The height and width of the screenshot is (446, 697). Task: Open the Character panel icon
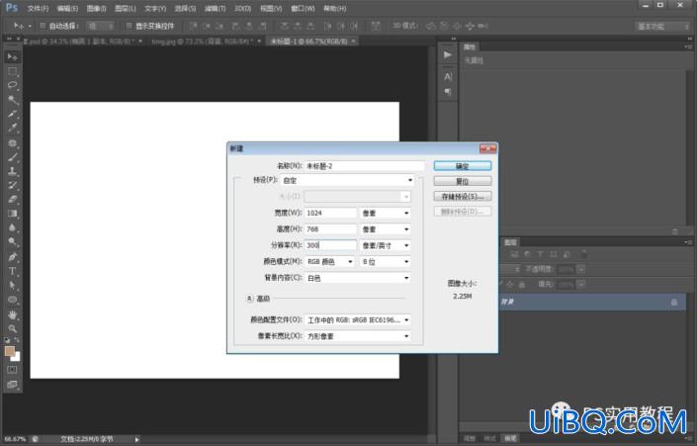point(448,76)
